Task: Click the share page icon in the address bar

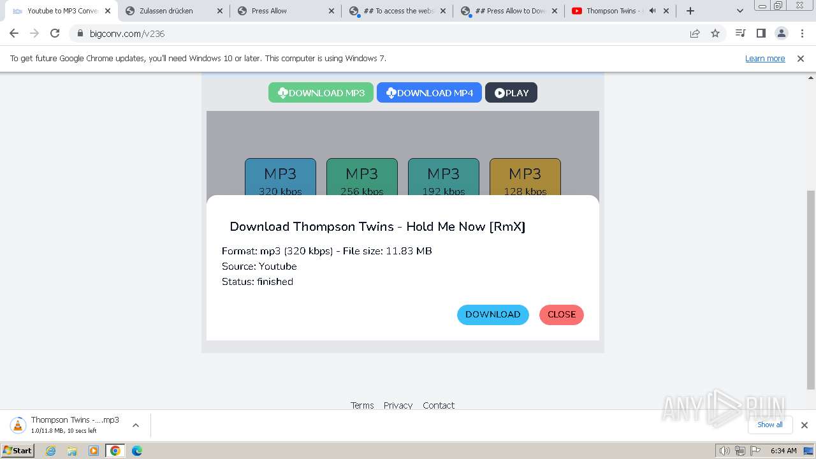Action: [x=695, y=33]
